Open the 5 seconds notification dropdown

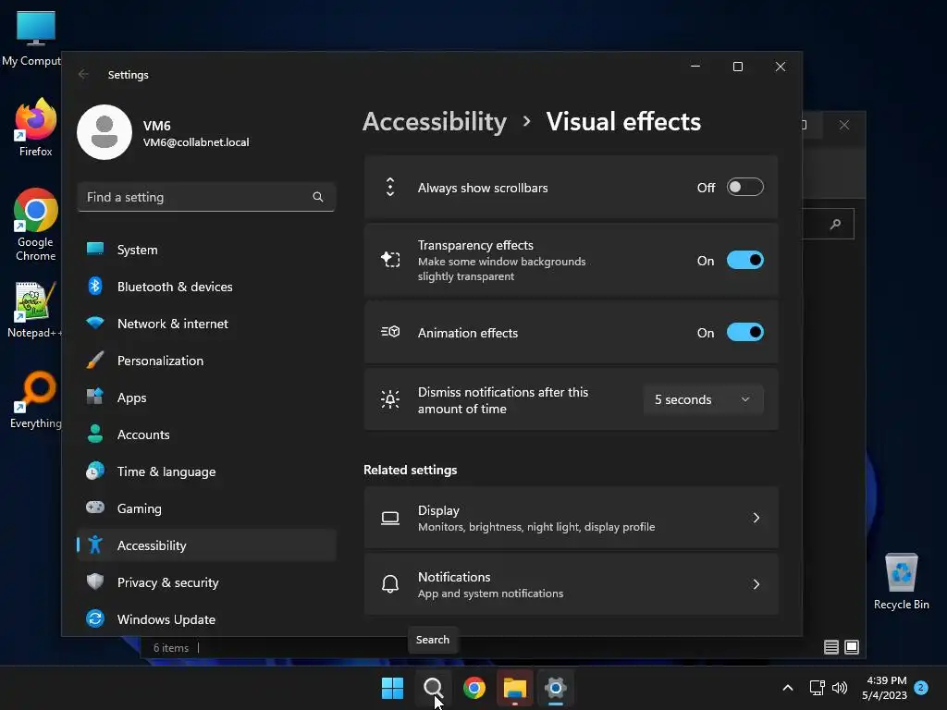point(703,399)
